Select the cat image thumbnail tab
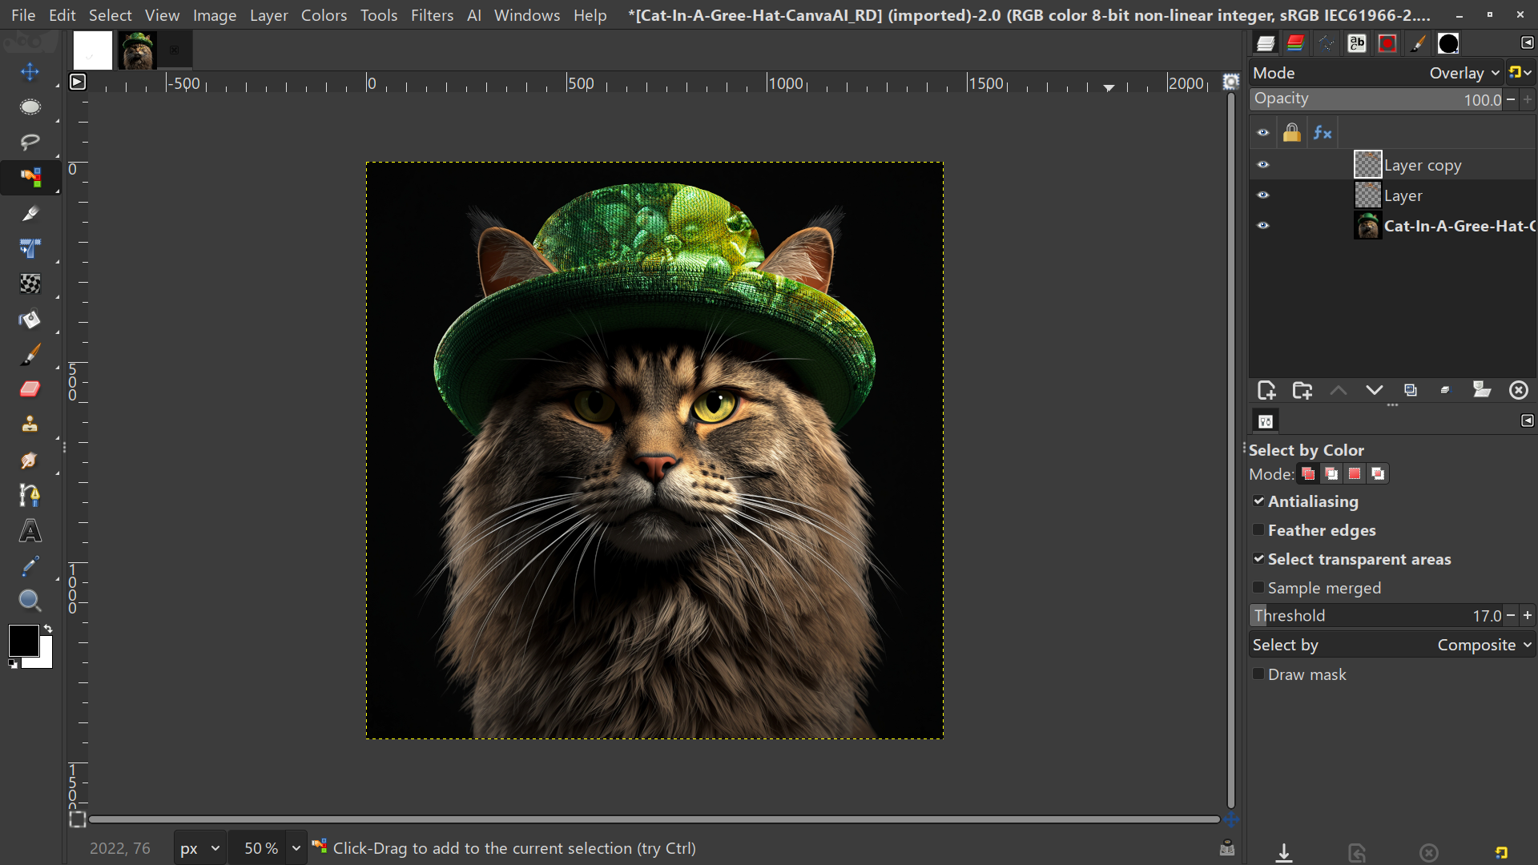The image size is (1538, 865). [137, 50]
